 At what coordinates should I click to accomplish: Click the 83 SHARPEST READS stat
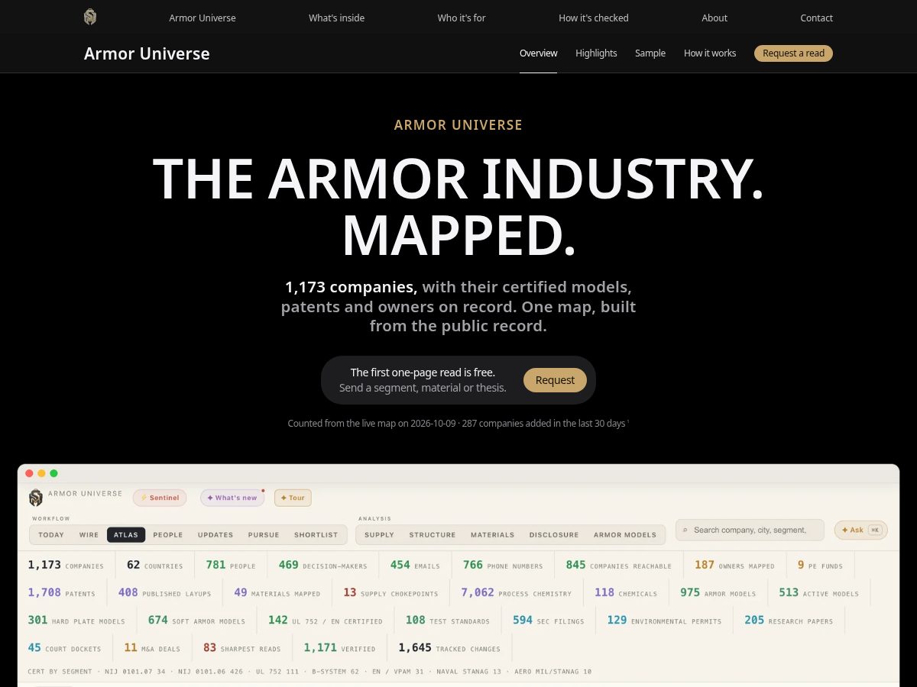(241, 648)
